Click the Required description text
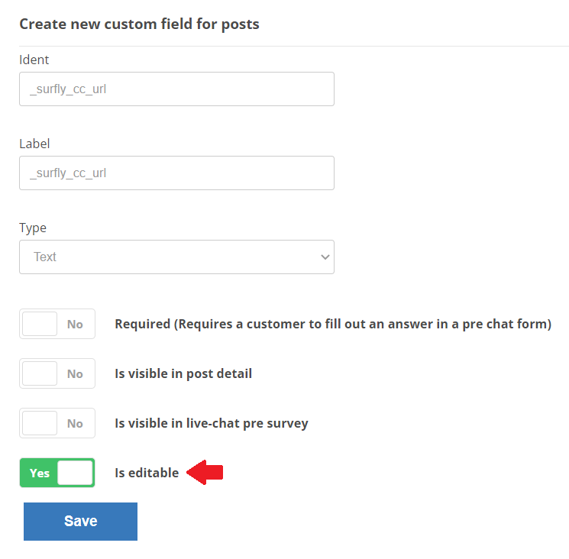The width and height of the screenshot is (569, 559). [333, 324]
